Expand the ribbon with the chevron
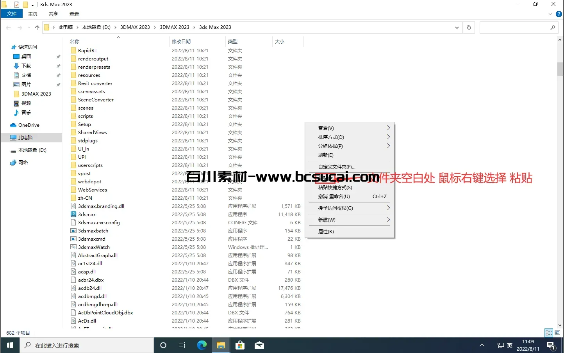The image size is (564, 353). (x=551, y=14)
